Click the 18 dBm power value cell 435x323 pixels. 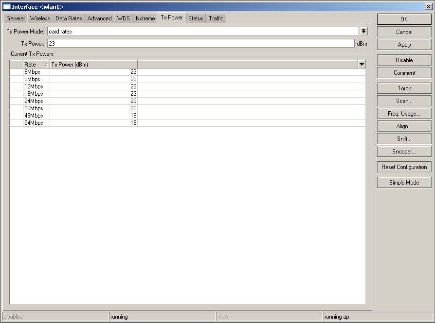click(94, 123)
